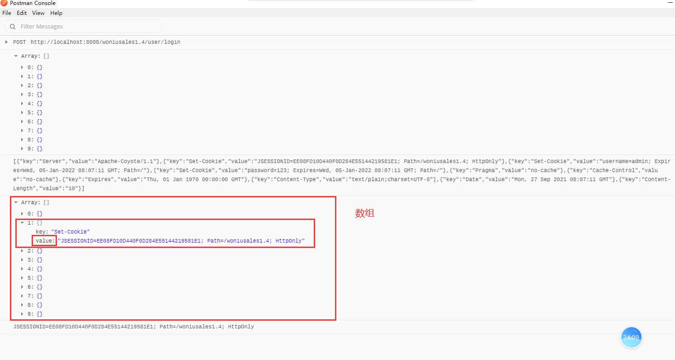Expand item 0 of the Array under POST request
Viewport: 675px width, 360px height.
pyautogui.click(x=22, y=67)
